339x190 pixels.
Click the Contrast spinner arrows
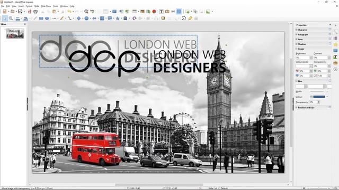(329, 58)
